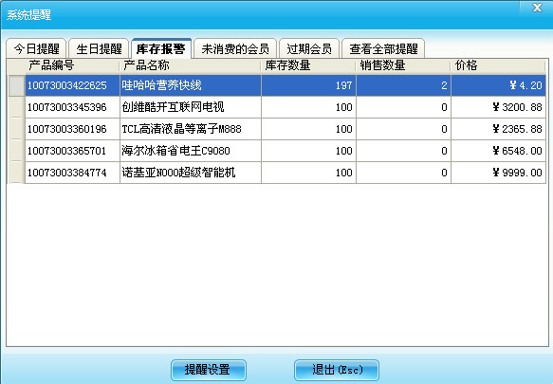Select product code 10073003422625

click(x=73, y=85)
